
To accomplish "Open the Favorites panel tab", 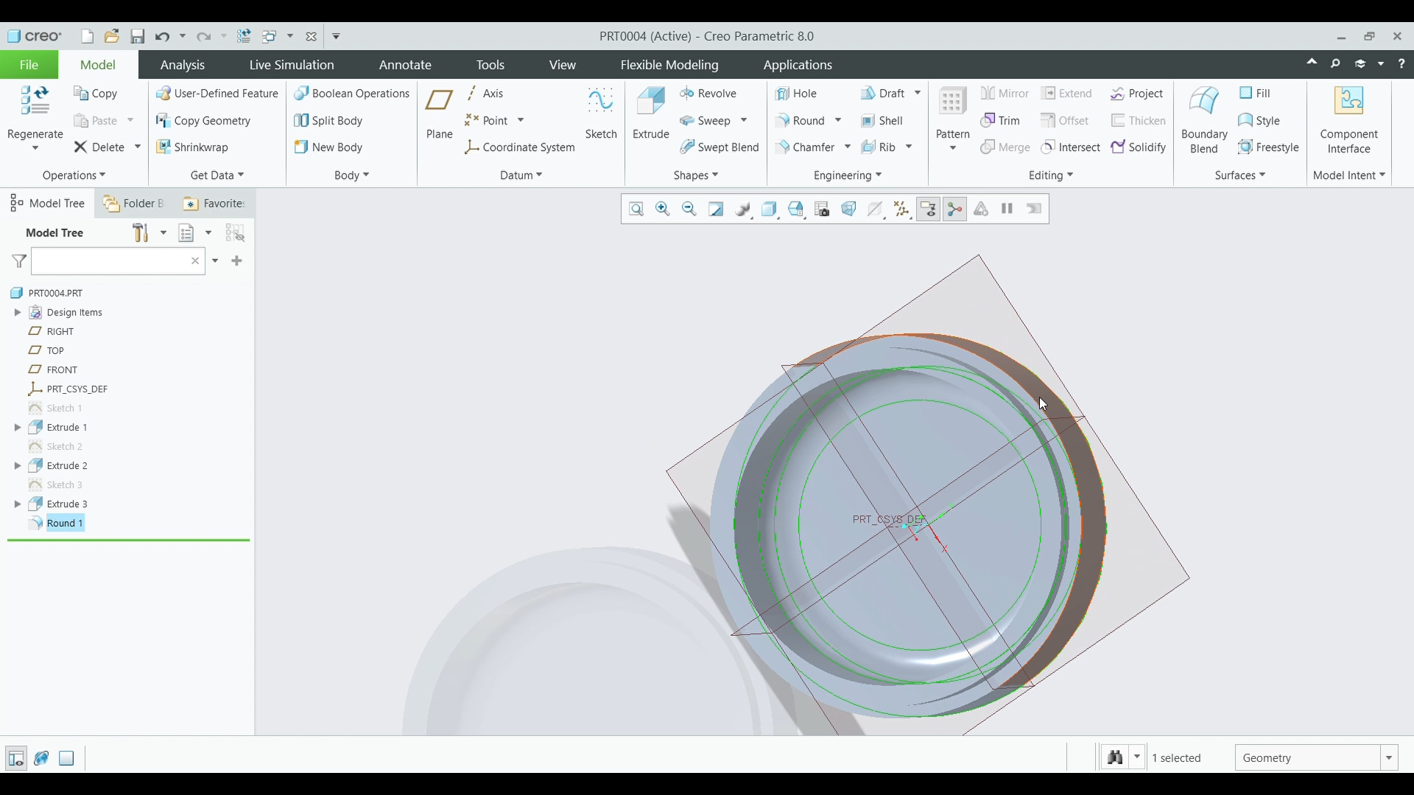I will point(214,203).
